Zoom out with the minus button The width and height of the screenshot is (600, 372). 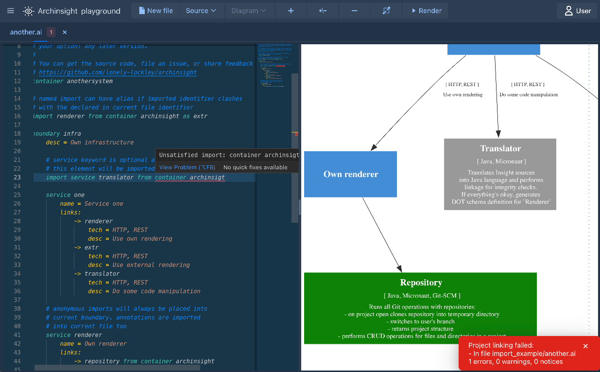tap(354, 11)
